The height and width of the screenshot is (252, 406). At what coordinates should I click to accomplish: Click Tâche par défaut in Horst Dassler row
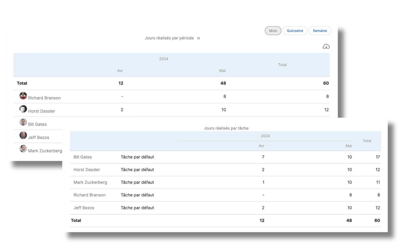point(137,170)
